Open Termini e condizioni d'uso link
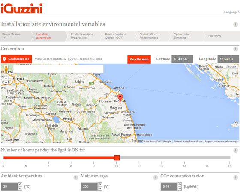This screenshot has width=240, height=192. (188, 142)
